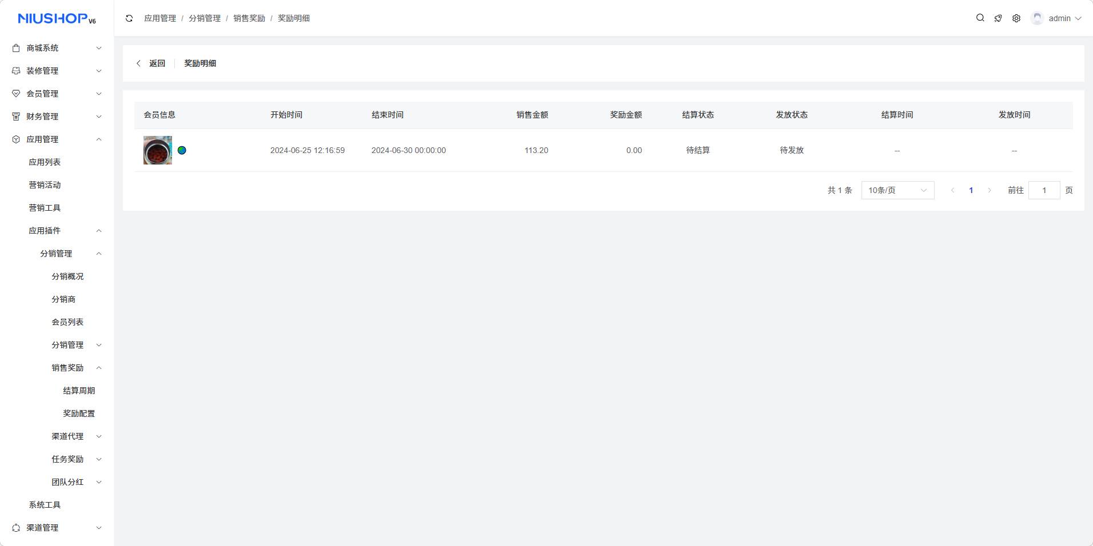Image resolution: width=1093 pixels, height=546 pixels.
Task: Click the NIUSHOP logo
Action: (x=57, y=19)
